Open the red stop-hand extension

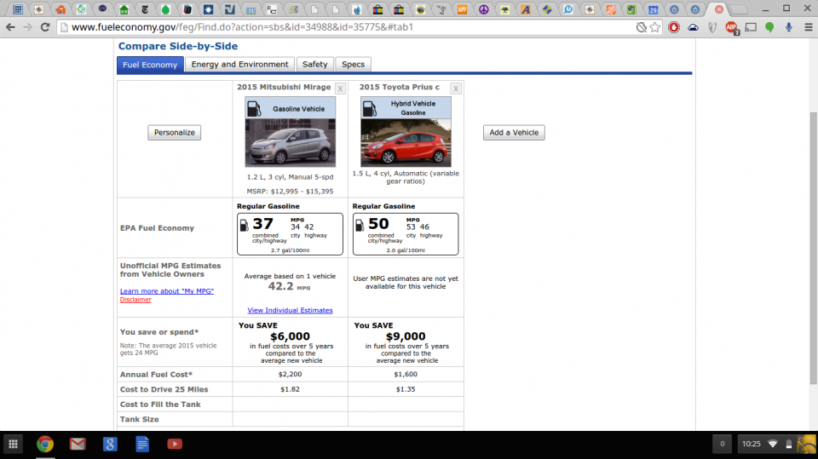pyautogui.click(x=674, y=27)
